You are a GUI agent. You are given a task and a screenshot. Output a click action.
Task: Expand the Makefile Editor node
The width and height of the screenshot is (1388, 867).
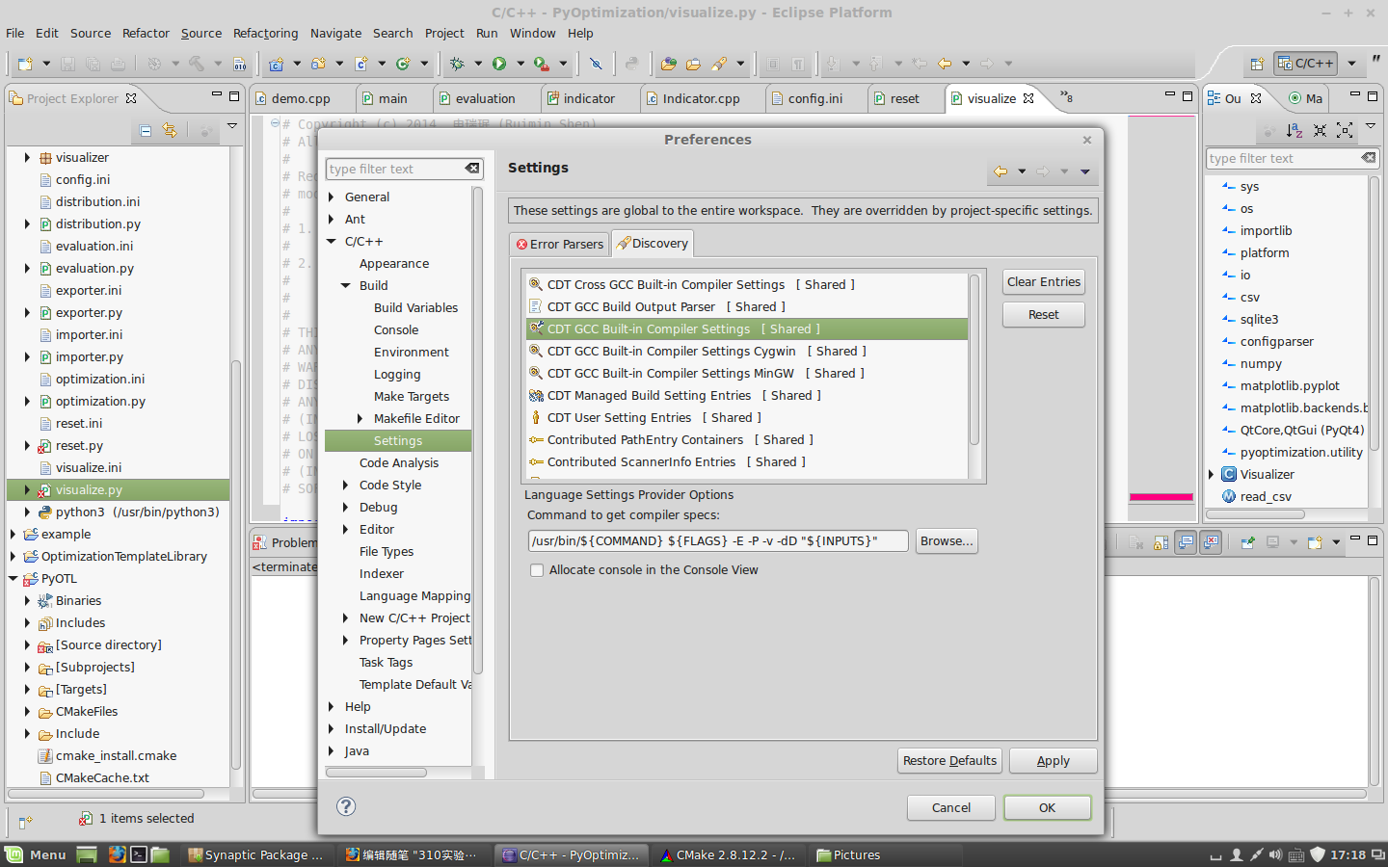[x=360, y=418]
